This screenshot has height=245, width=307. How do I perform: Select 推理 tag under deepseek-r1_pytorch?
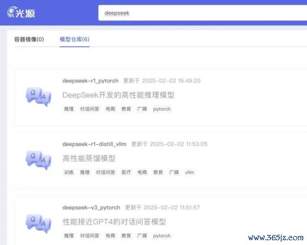tap(69, 109)
